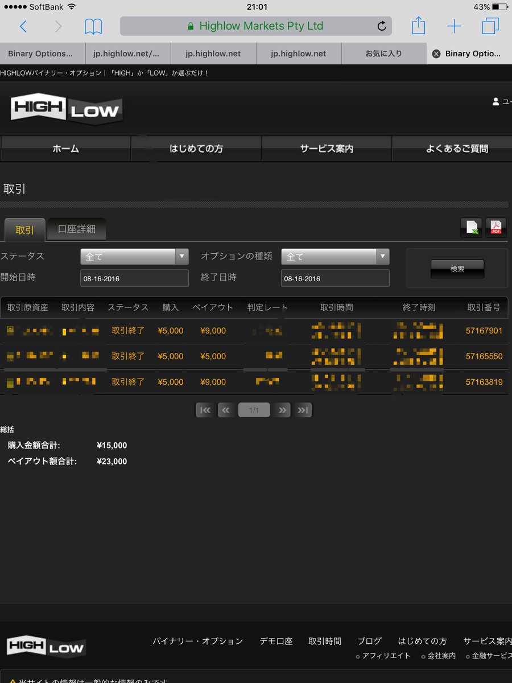Click the user account icon

pyautogui.click(x=496, y=102)
